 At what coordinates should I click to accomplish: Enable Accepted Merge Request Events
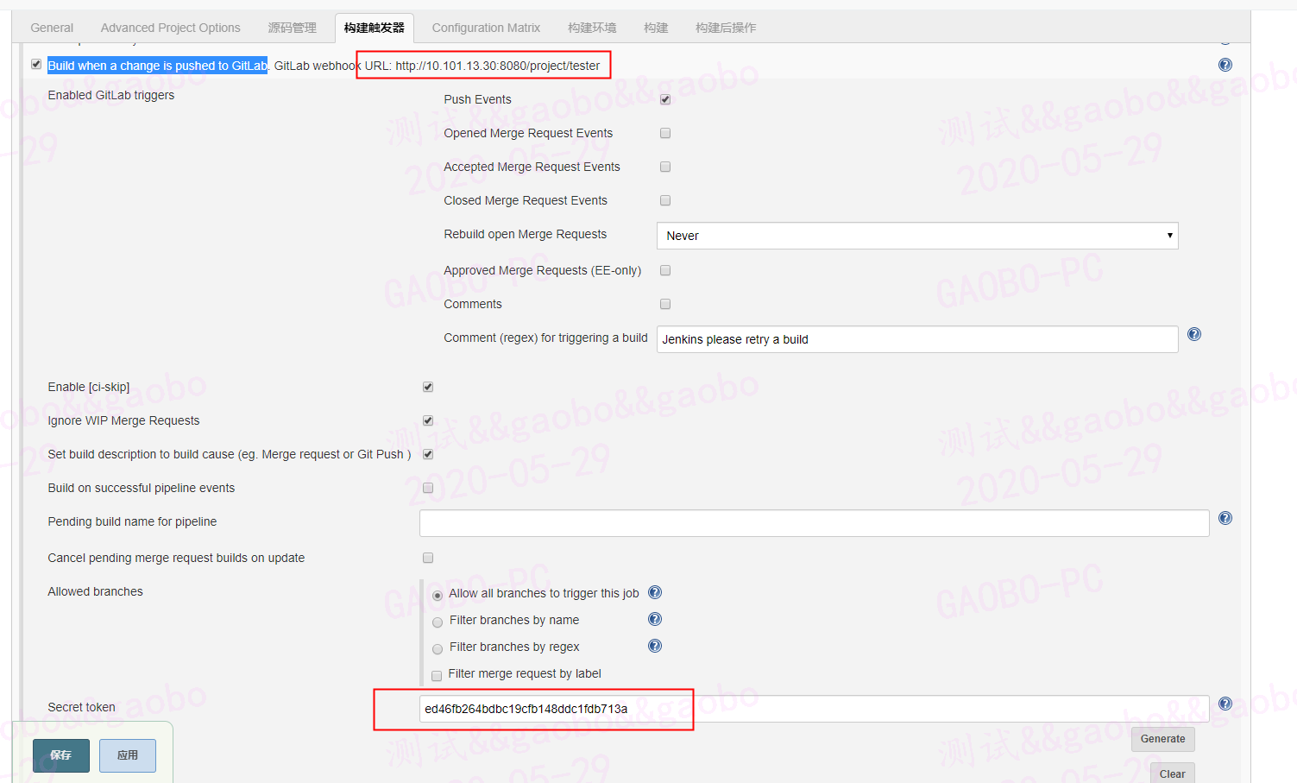(x=665, y=167)
